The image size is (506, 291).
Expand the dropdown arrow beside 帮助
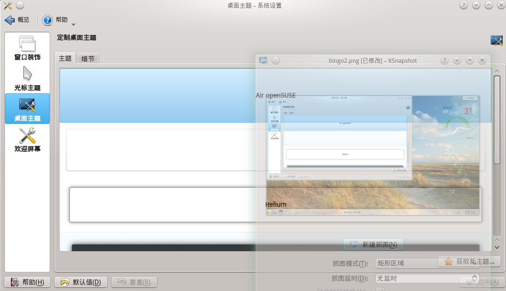click(x=74, y=24)
